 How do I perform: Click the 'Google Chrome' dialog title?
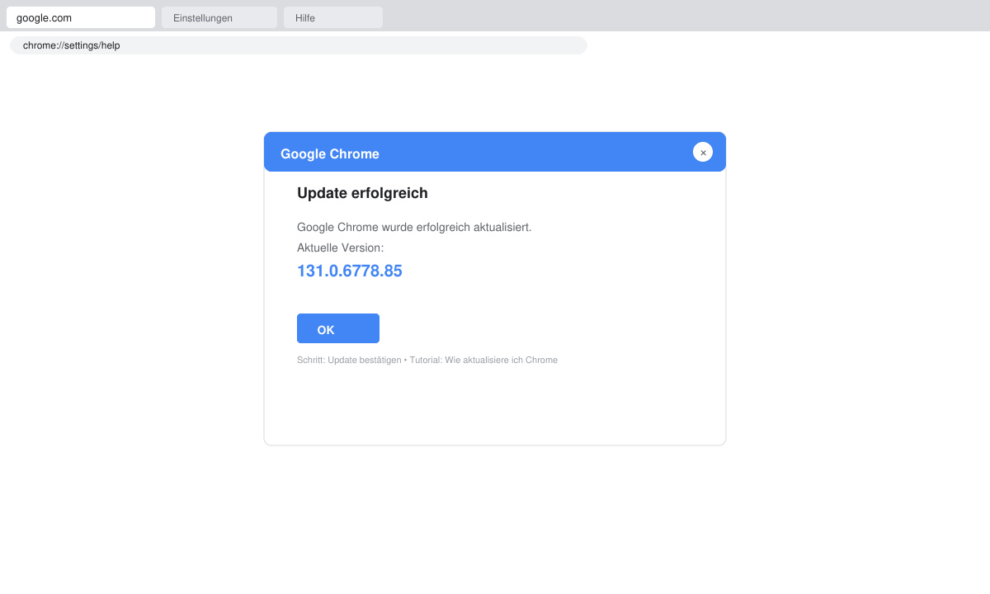(330, 153)
